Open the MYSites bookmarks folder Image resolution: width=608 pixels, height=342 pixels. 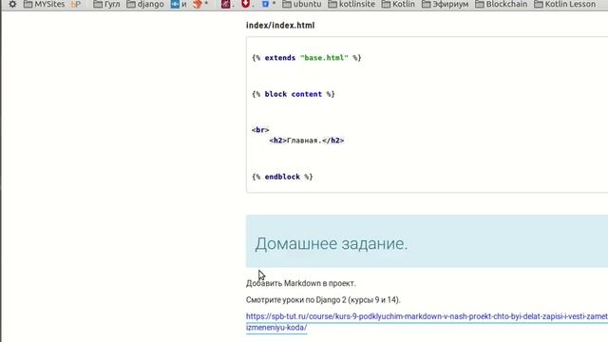coord(44,4)
